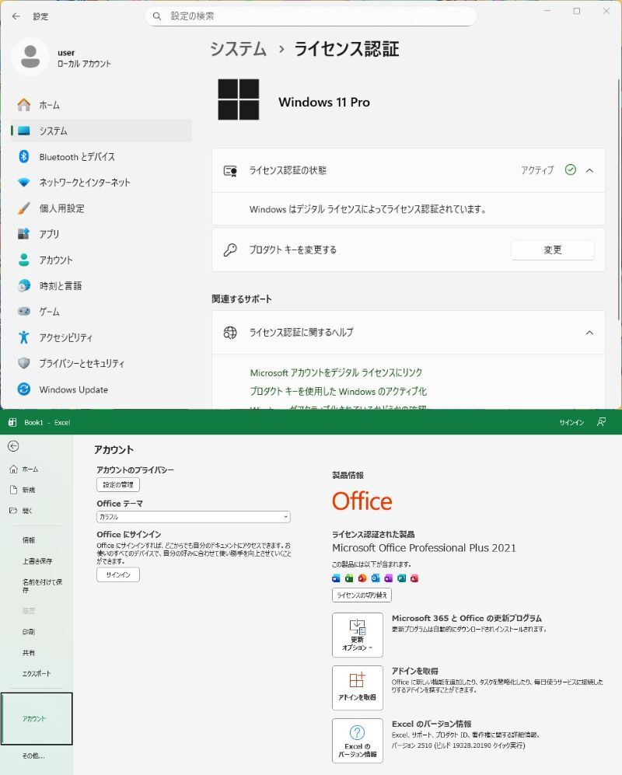Select 開く in Excel backstage menu

pyautogui.click(x=37, y=511)
